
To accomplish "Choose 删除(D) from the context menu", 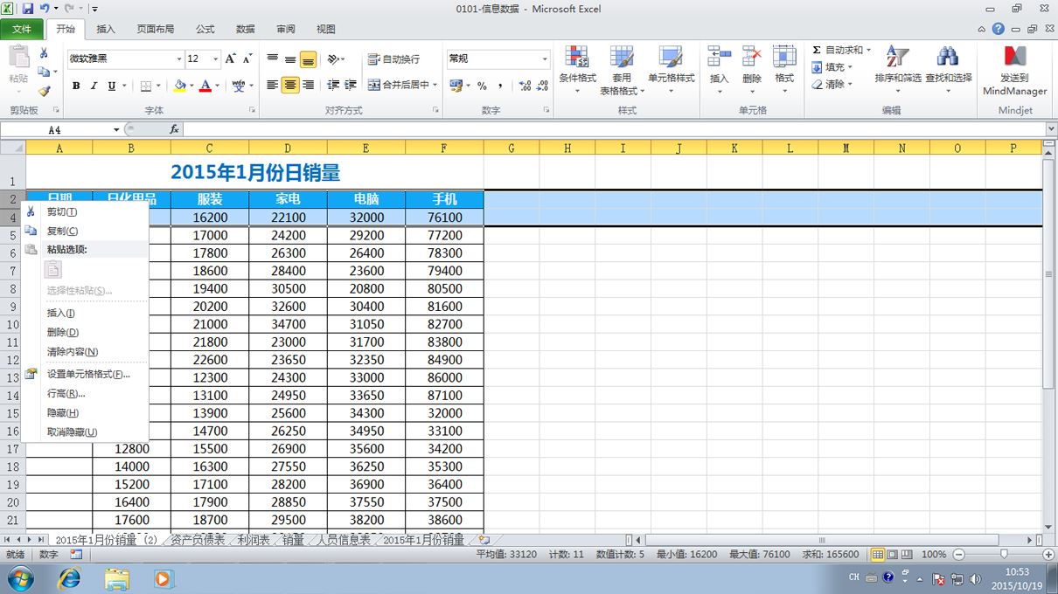I will pyautogui.click(x=87, y=333).
